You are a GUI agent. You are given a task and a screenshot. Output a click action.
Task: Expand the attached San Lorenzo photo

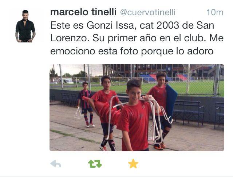coord(137,108)
